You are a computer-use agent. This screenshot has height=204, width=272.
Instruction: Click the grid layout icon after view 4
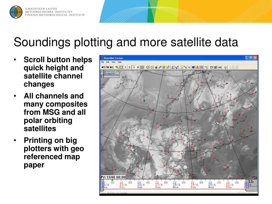tap(142, 67)
